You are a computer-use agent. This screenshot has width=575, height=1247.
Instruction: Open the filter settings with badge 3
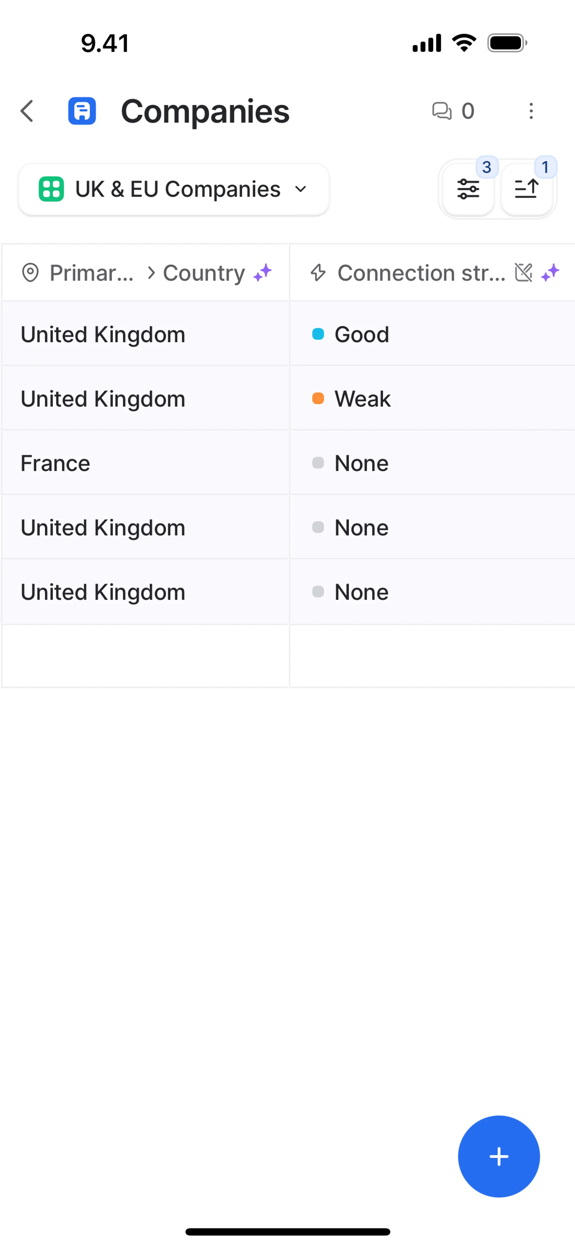pos(468,189)
